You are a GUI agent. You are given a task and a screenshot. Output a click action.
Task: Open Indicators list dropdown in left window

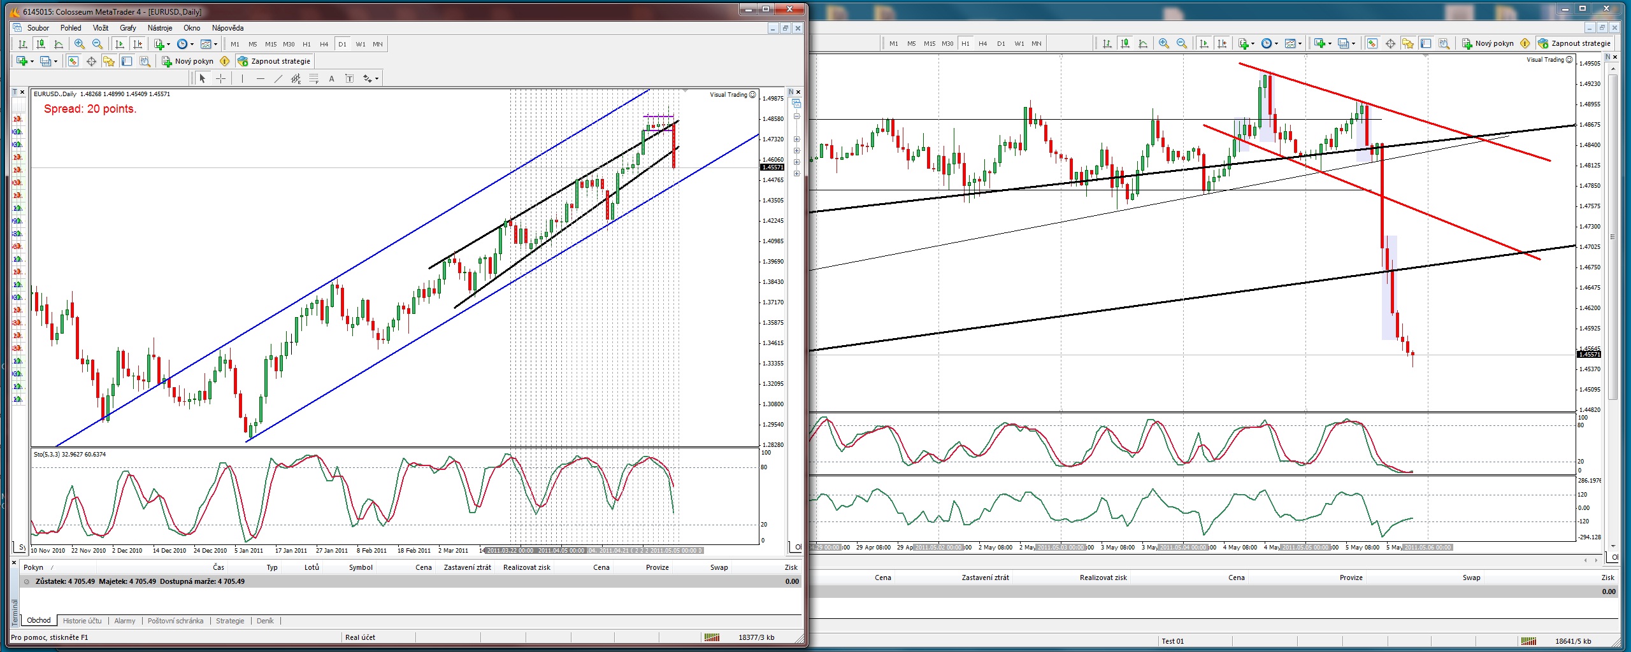[162, 44]
